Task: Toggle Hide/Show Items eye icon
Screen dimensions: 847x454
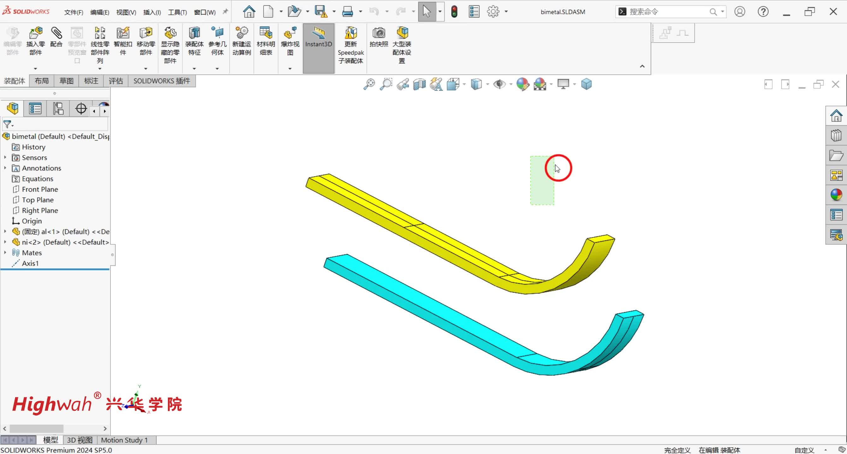Action: (499, 84)
